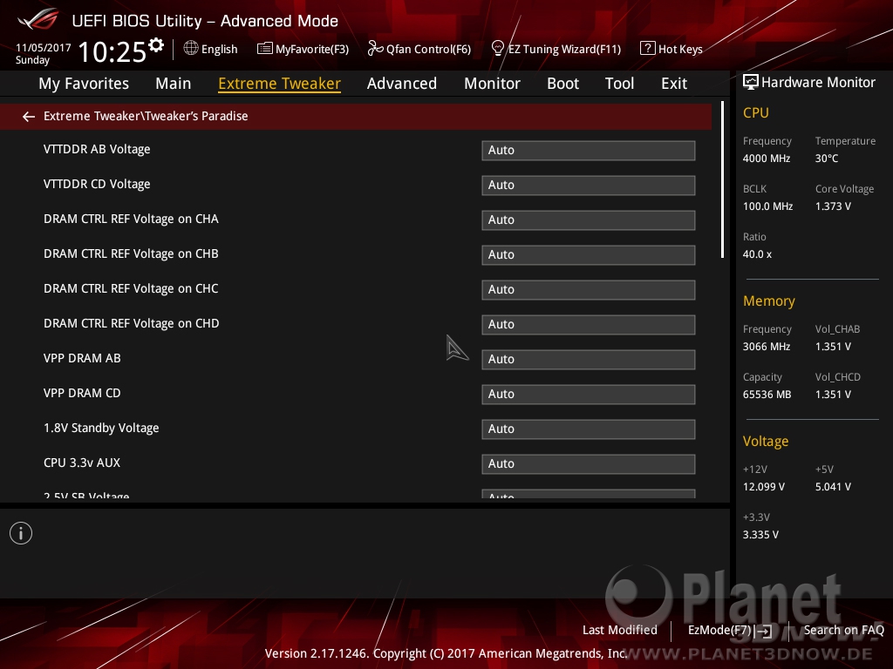Click the 11/05/2017 date text

(44, 48)
